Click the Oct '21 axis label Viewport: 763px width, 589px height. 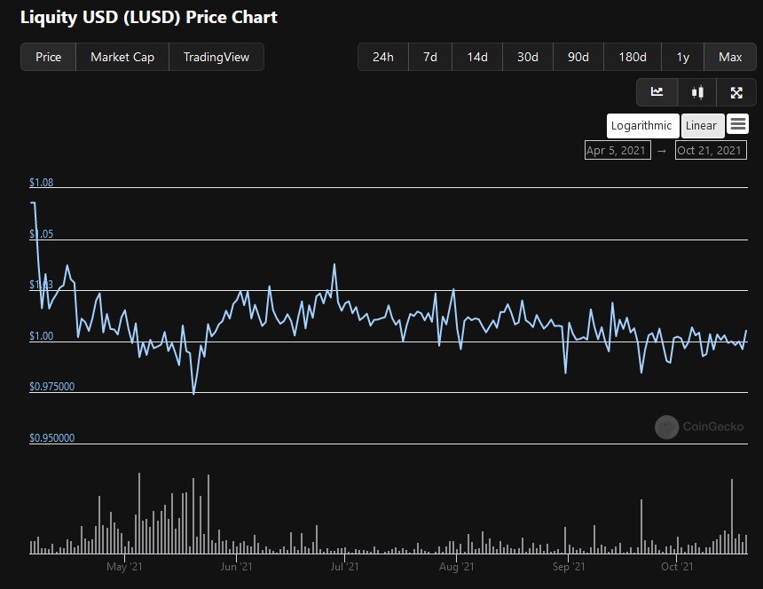click(x=677, y=567)
